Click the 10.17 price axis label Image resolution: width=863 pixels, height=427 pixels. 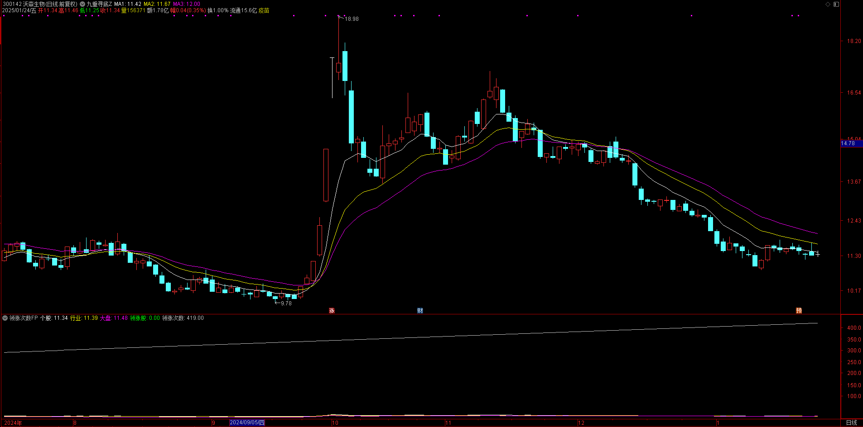pyautogui.click(x=854, y=291)
